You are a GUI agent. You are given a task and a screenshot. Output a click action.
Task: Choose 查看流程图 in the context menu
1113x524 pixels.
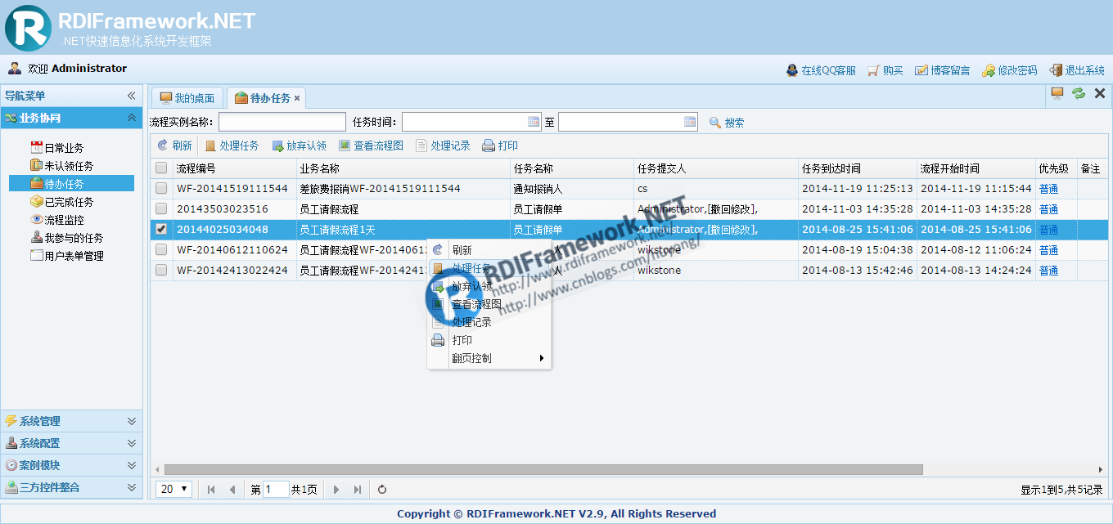[489, 304]
